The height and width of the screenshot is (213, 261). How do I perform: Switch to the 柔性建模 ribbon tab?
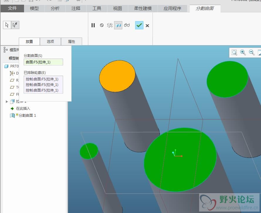[143, 8]
